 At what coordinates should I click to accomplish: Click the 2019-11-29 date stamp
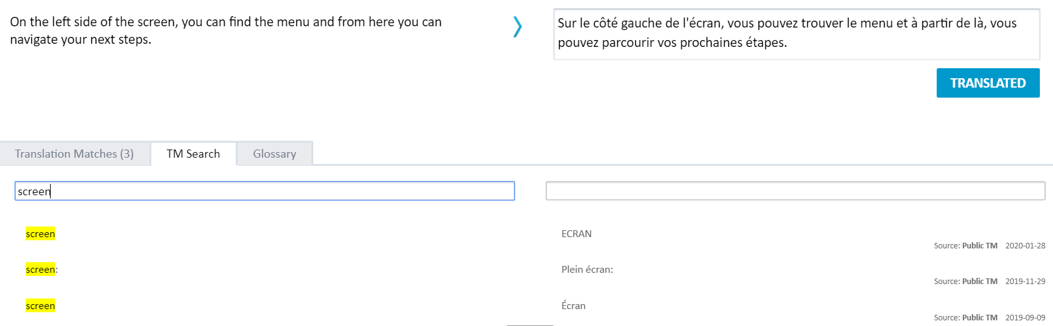tap(1025, 282)
